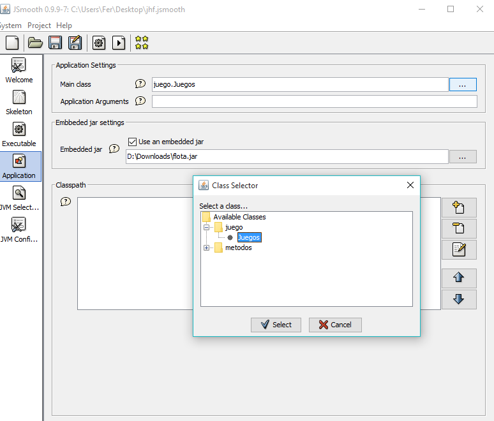Click the New project toolbar icon

pos(12,43)
